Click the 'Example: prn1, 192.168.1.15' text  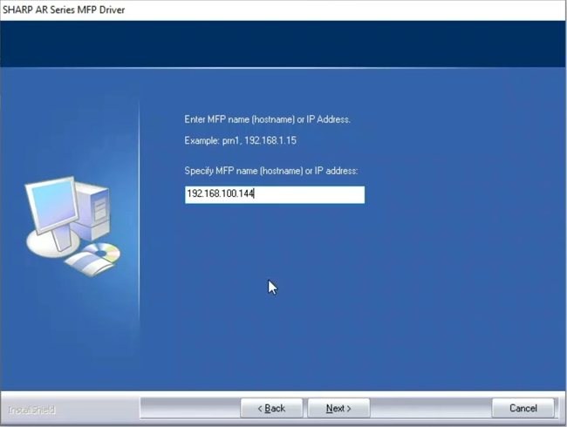[240, 140]
